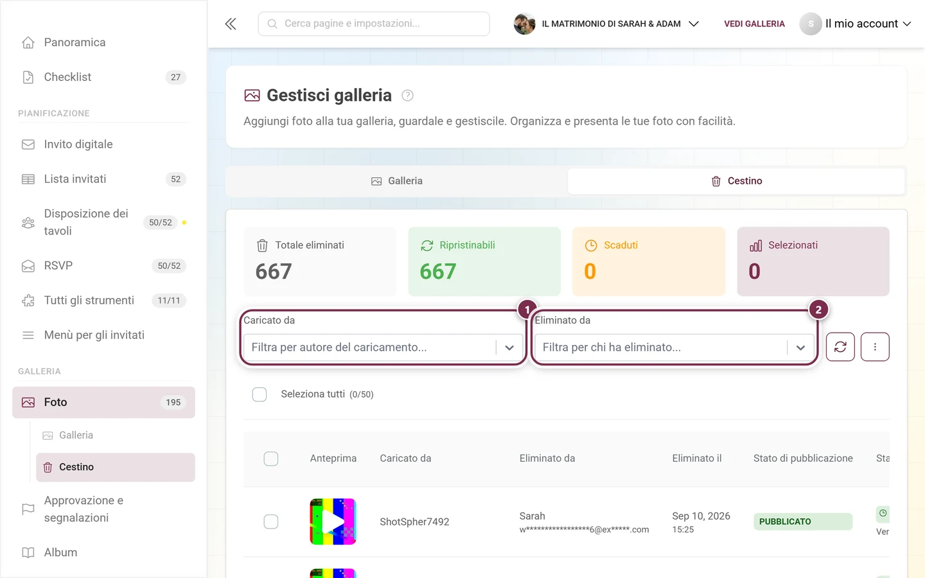
Task: Open the ShotSpher7492 video thumbnail preview
Action: pos(333,521)
